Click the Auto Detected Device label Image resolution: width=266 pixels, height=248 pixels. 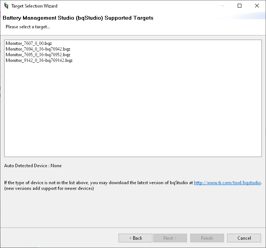[x=33, y=166]
